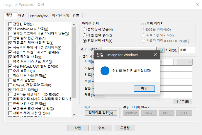Uncheck 새 Windows MBR 사용(U)
Image resolution: width=202 pixels, height=135 pixels.
[10, 29]
